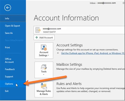Open the xxxx@cccccc.com account selector
125x101 pixels.
79,30
